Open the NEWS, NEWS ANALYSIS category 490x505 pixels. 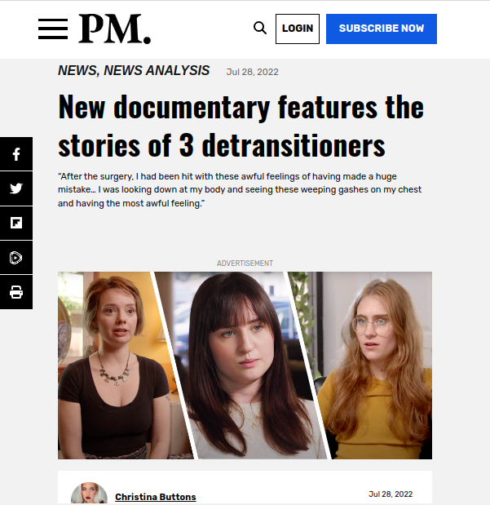pos(134,70)
